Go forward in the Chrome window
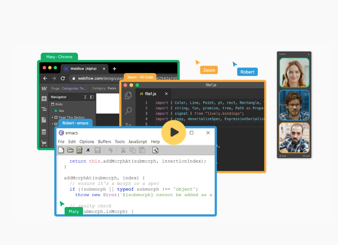 pyautogui.click(x=54, y=78)
